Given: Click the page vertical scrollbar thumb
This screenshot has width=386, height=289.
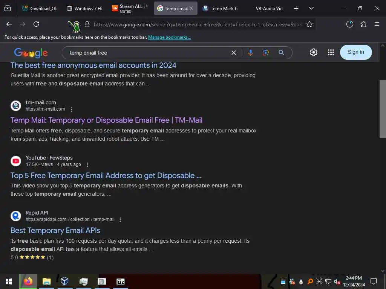Looking at the screenshot, I should tap(383, 109).
